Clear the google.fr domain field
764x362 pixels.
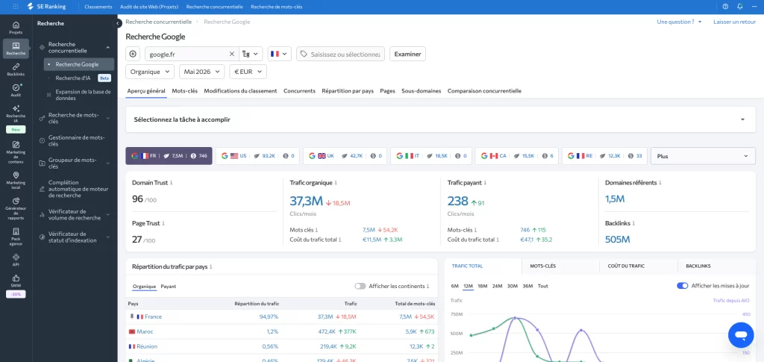click(x=232, y=54)
